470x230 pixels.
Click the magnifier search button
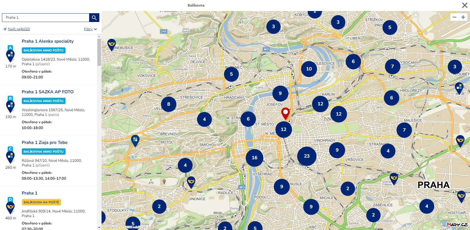pyautogui.click(x=94, y=18)
